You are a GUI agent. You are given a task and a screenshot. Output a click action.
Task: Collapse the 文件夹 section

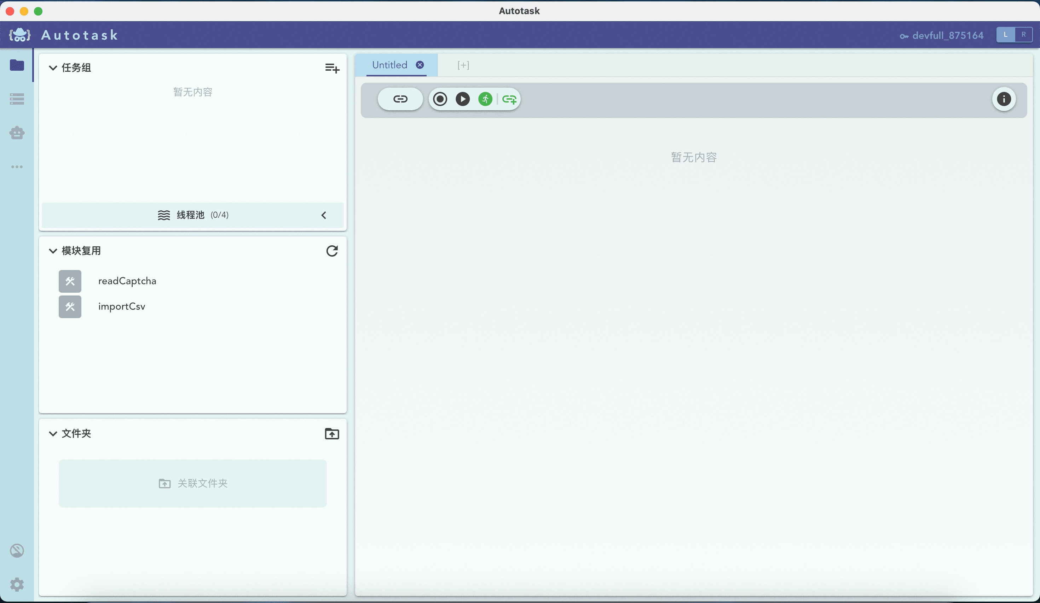53,433
